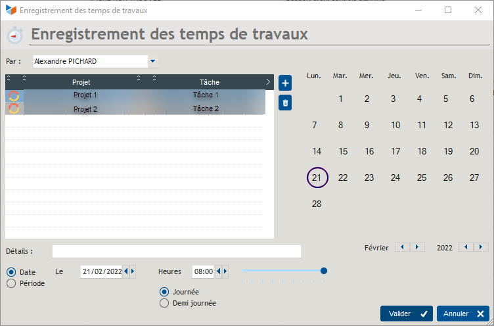Click the hours slider handle
This screenshot has width=494, height=326.
[x=323, y=271]
